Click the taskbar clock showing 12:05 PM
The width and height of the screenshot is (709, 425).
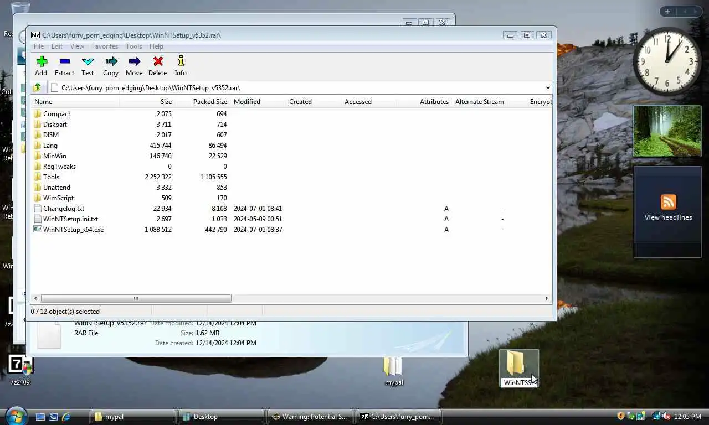(x=688, y=417)
